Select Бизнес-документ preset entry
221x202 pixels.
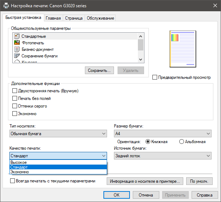[75, 49]
